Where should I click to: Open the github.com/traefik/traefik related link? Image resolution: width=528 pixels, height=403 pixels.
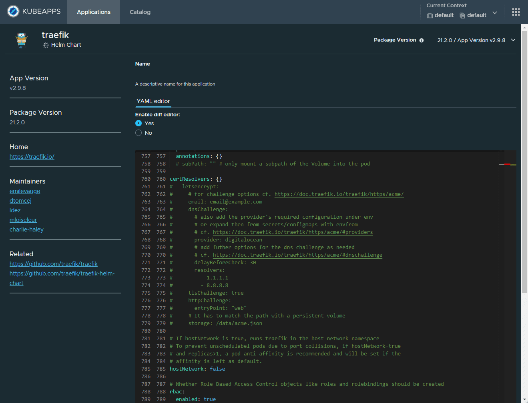(x=54, y=264)
